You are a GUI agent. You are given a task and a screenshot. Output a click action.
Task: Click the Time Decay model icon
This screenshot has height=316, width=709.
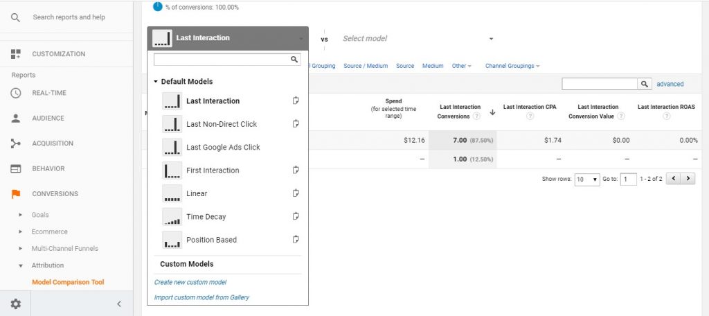pyautogui.click(x=172, y=216)
